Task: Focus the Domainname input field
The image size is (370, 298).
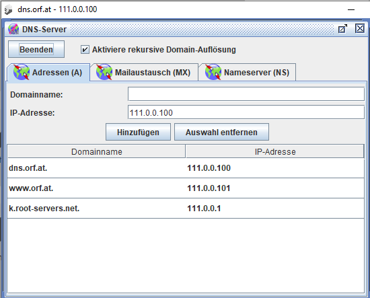Action: tap(246, 94)
